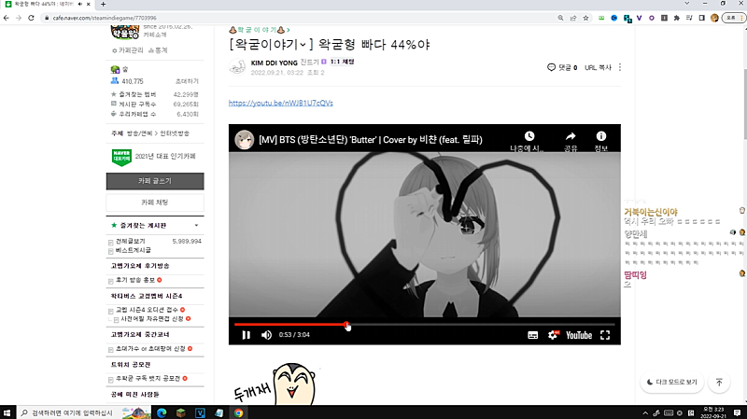Viewport: 747px width, 419px height.
Task: Open the post comments counter
Action: coord(562,67)
